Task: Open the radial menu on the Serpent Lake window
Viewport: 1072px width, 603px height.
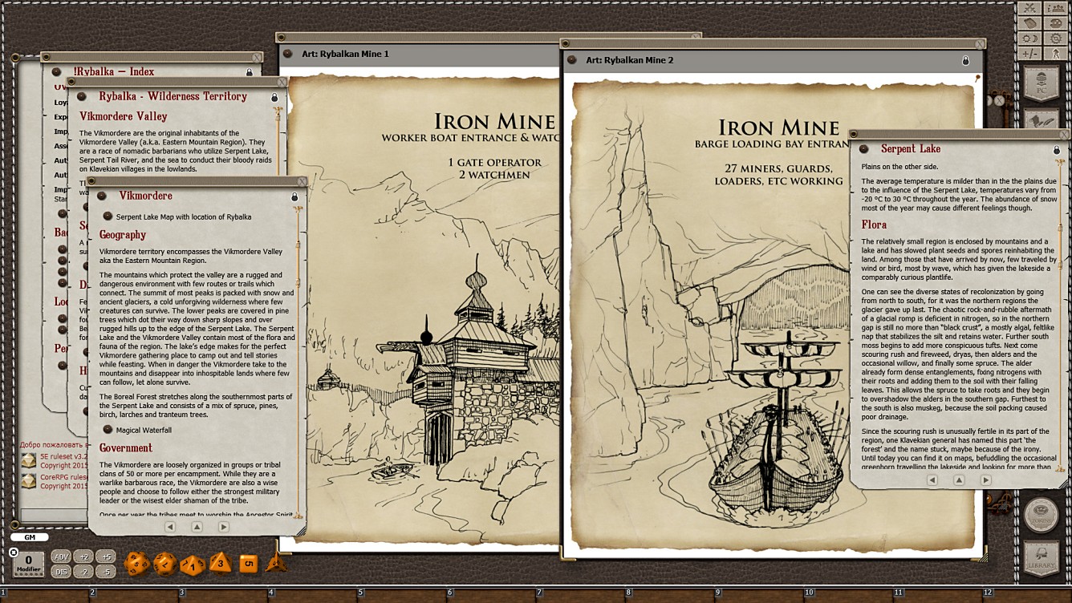Action: [x=863, y=148]
